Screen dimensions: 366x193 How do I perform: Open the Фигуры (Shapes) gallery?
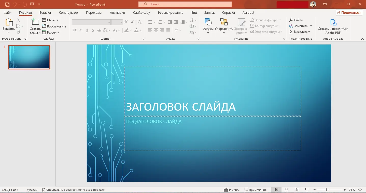[x=208, y=25]
